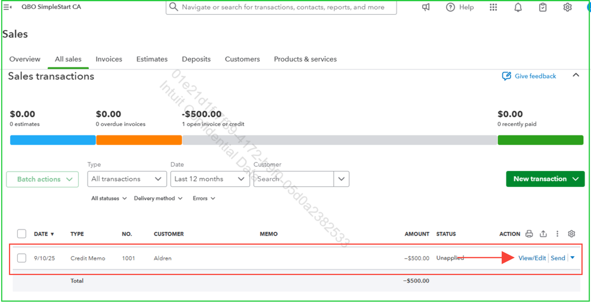Click the orange overdue invoices bar
Image resolution: width=591 pixels, height=304 pixels.
tap(139, 140)
